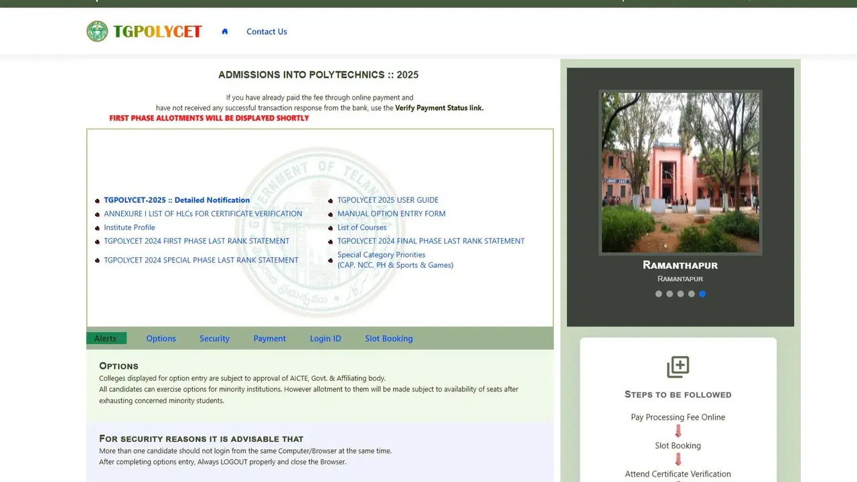Screen dimensions: 857x482
Task: Select the first carousel navigation dot
Action: (x=658, y=293)
